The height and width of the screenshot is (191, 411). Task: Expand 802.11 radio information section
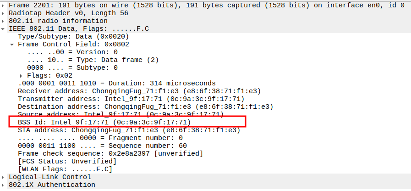pyautogui.click(x=4, y=21)
